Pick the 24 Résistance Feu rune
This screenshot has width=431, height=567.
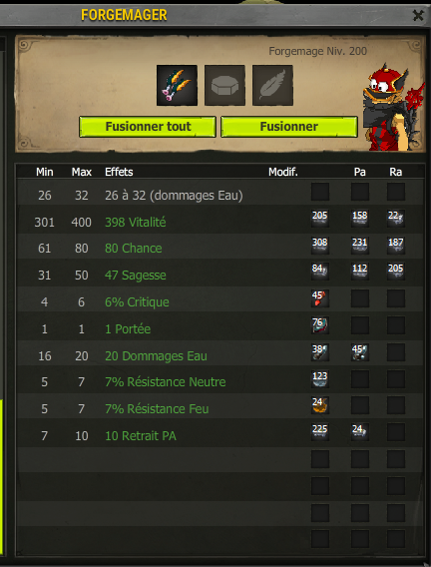(320, 405)
